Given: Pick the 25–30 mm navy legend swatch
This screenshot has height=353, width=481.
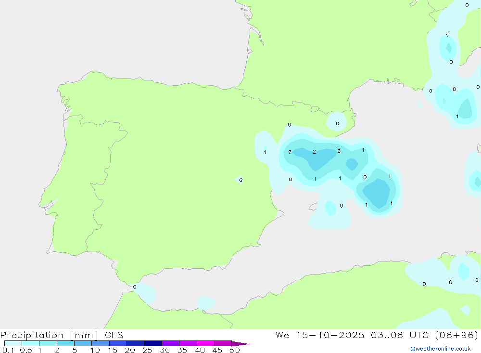Looking at the screenshot, I should [153, 343].
